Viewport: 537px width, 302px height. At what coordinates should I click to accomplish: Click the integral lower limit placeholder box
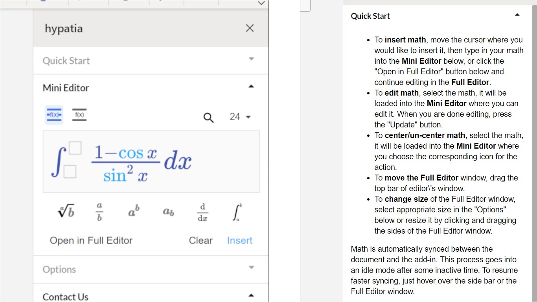click(70, 171)
